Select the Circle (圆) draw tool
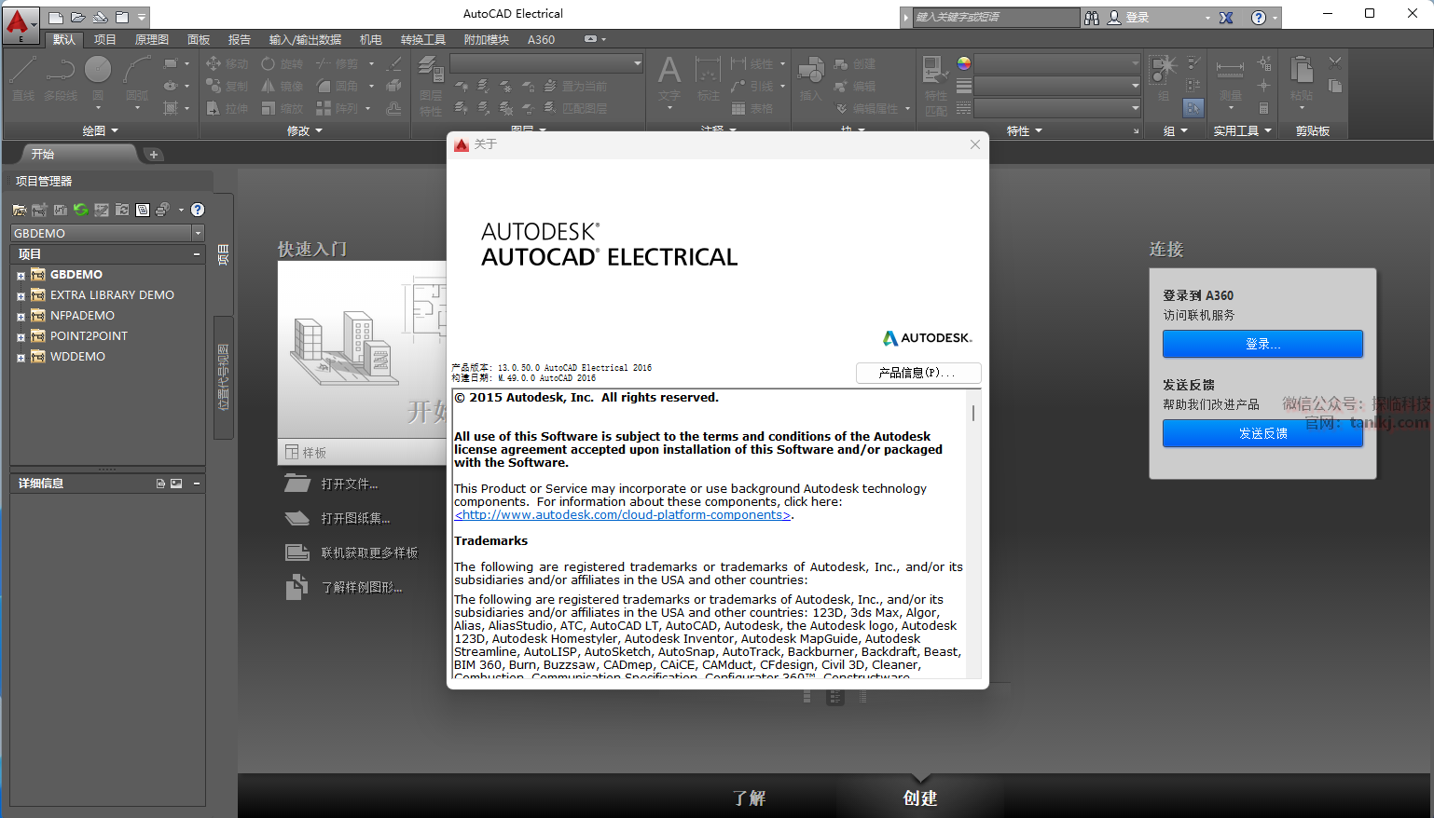 point(98,71)
